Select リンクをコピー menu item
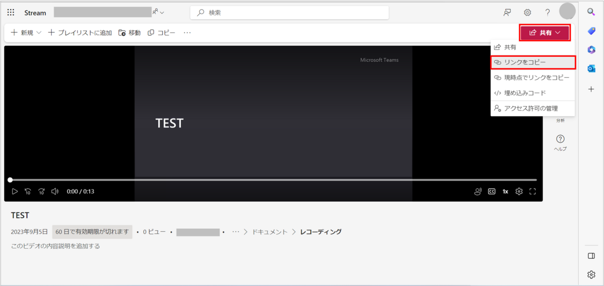Viewport: 604px width, 286px height. click(533, 62)
